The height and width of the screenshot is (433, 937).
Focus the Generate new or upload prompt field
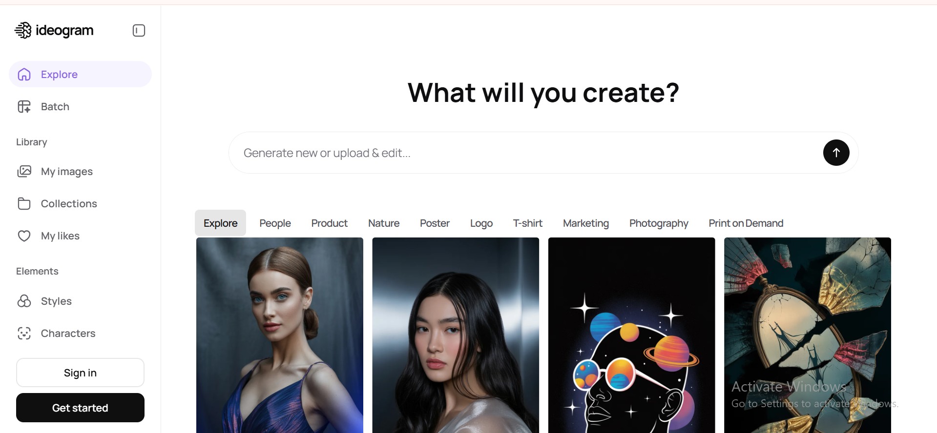pyautogui.click(x=525, y=153)
